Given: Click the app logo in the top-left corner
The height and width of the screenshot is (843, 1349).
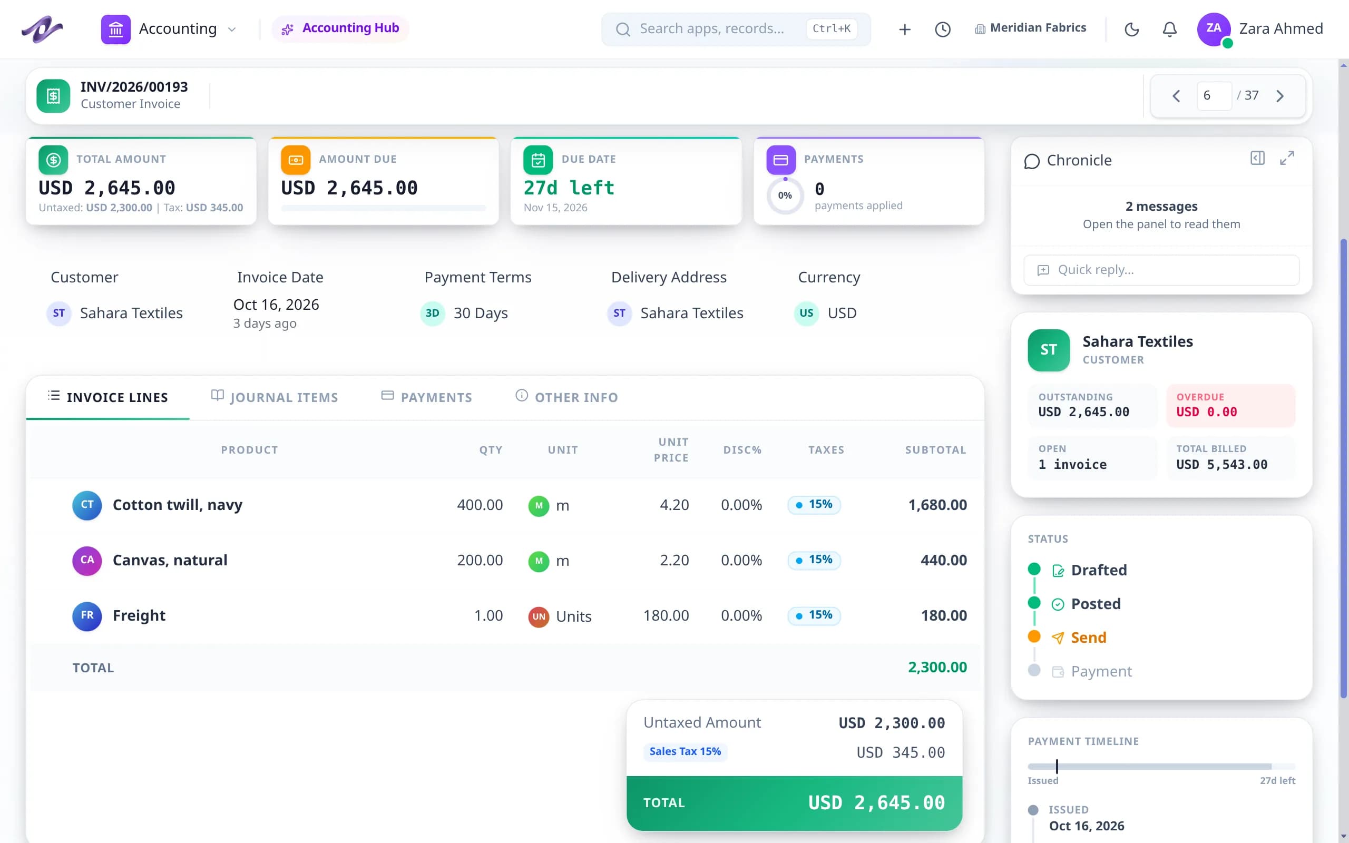Looking at the screenshot, I should (x=42, y=29).
